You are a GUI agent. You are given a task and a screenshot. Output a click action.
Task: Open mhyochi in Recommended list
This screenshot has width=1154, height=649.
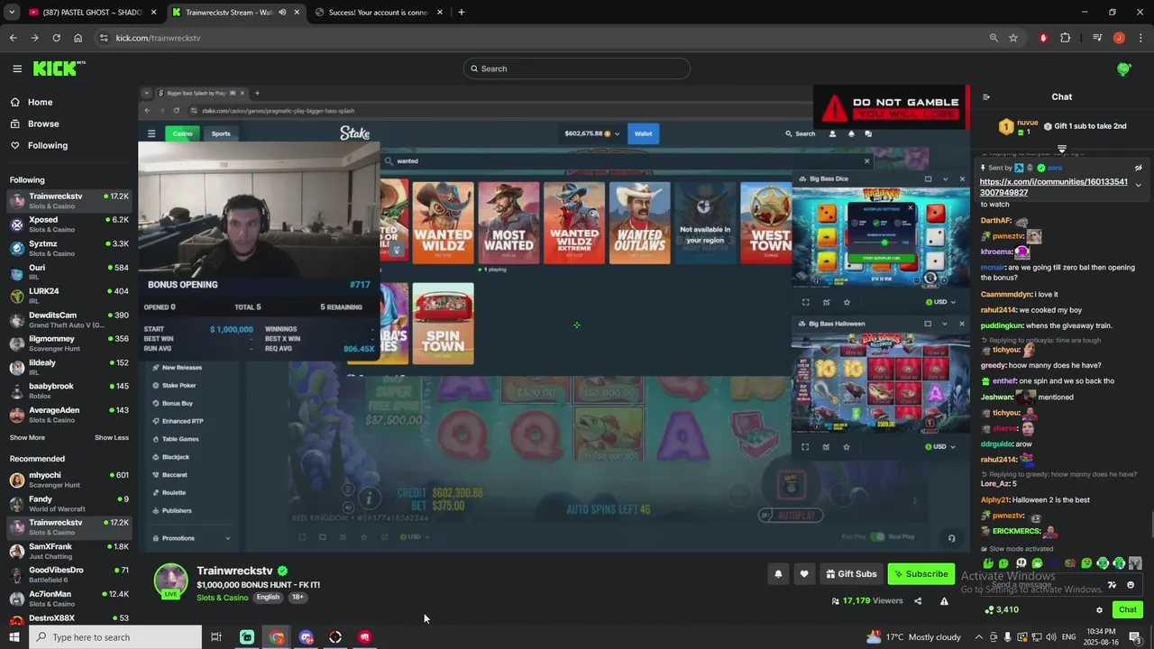(69, 480)
